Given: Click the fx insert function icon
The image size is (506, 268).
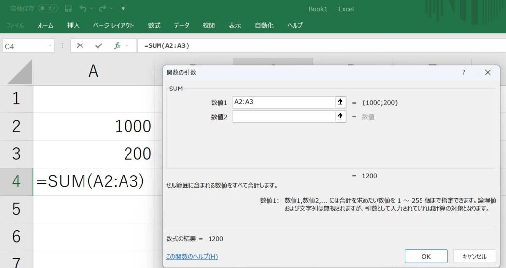Looking at the screenshot, I should 117,45.
